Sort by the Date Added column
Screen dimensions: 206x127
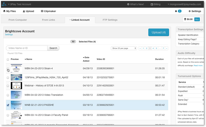coord(86,59)
